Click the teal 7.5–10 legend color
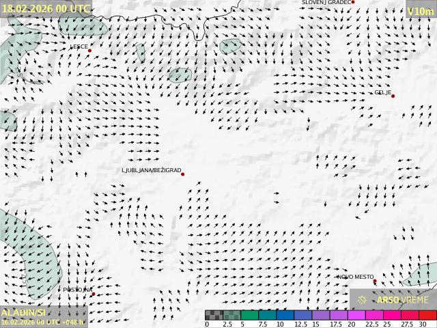The image size is (437, 328). click(x=268, y=315)
